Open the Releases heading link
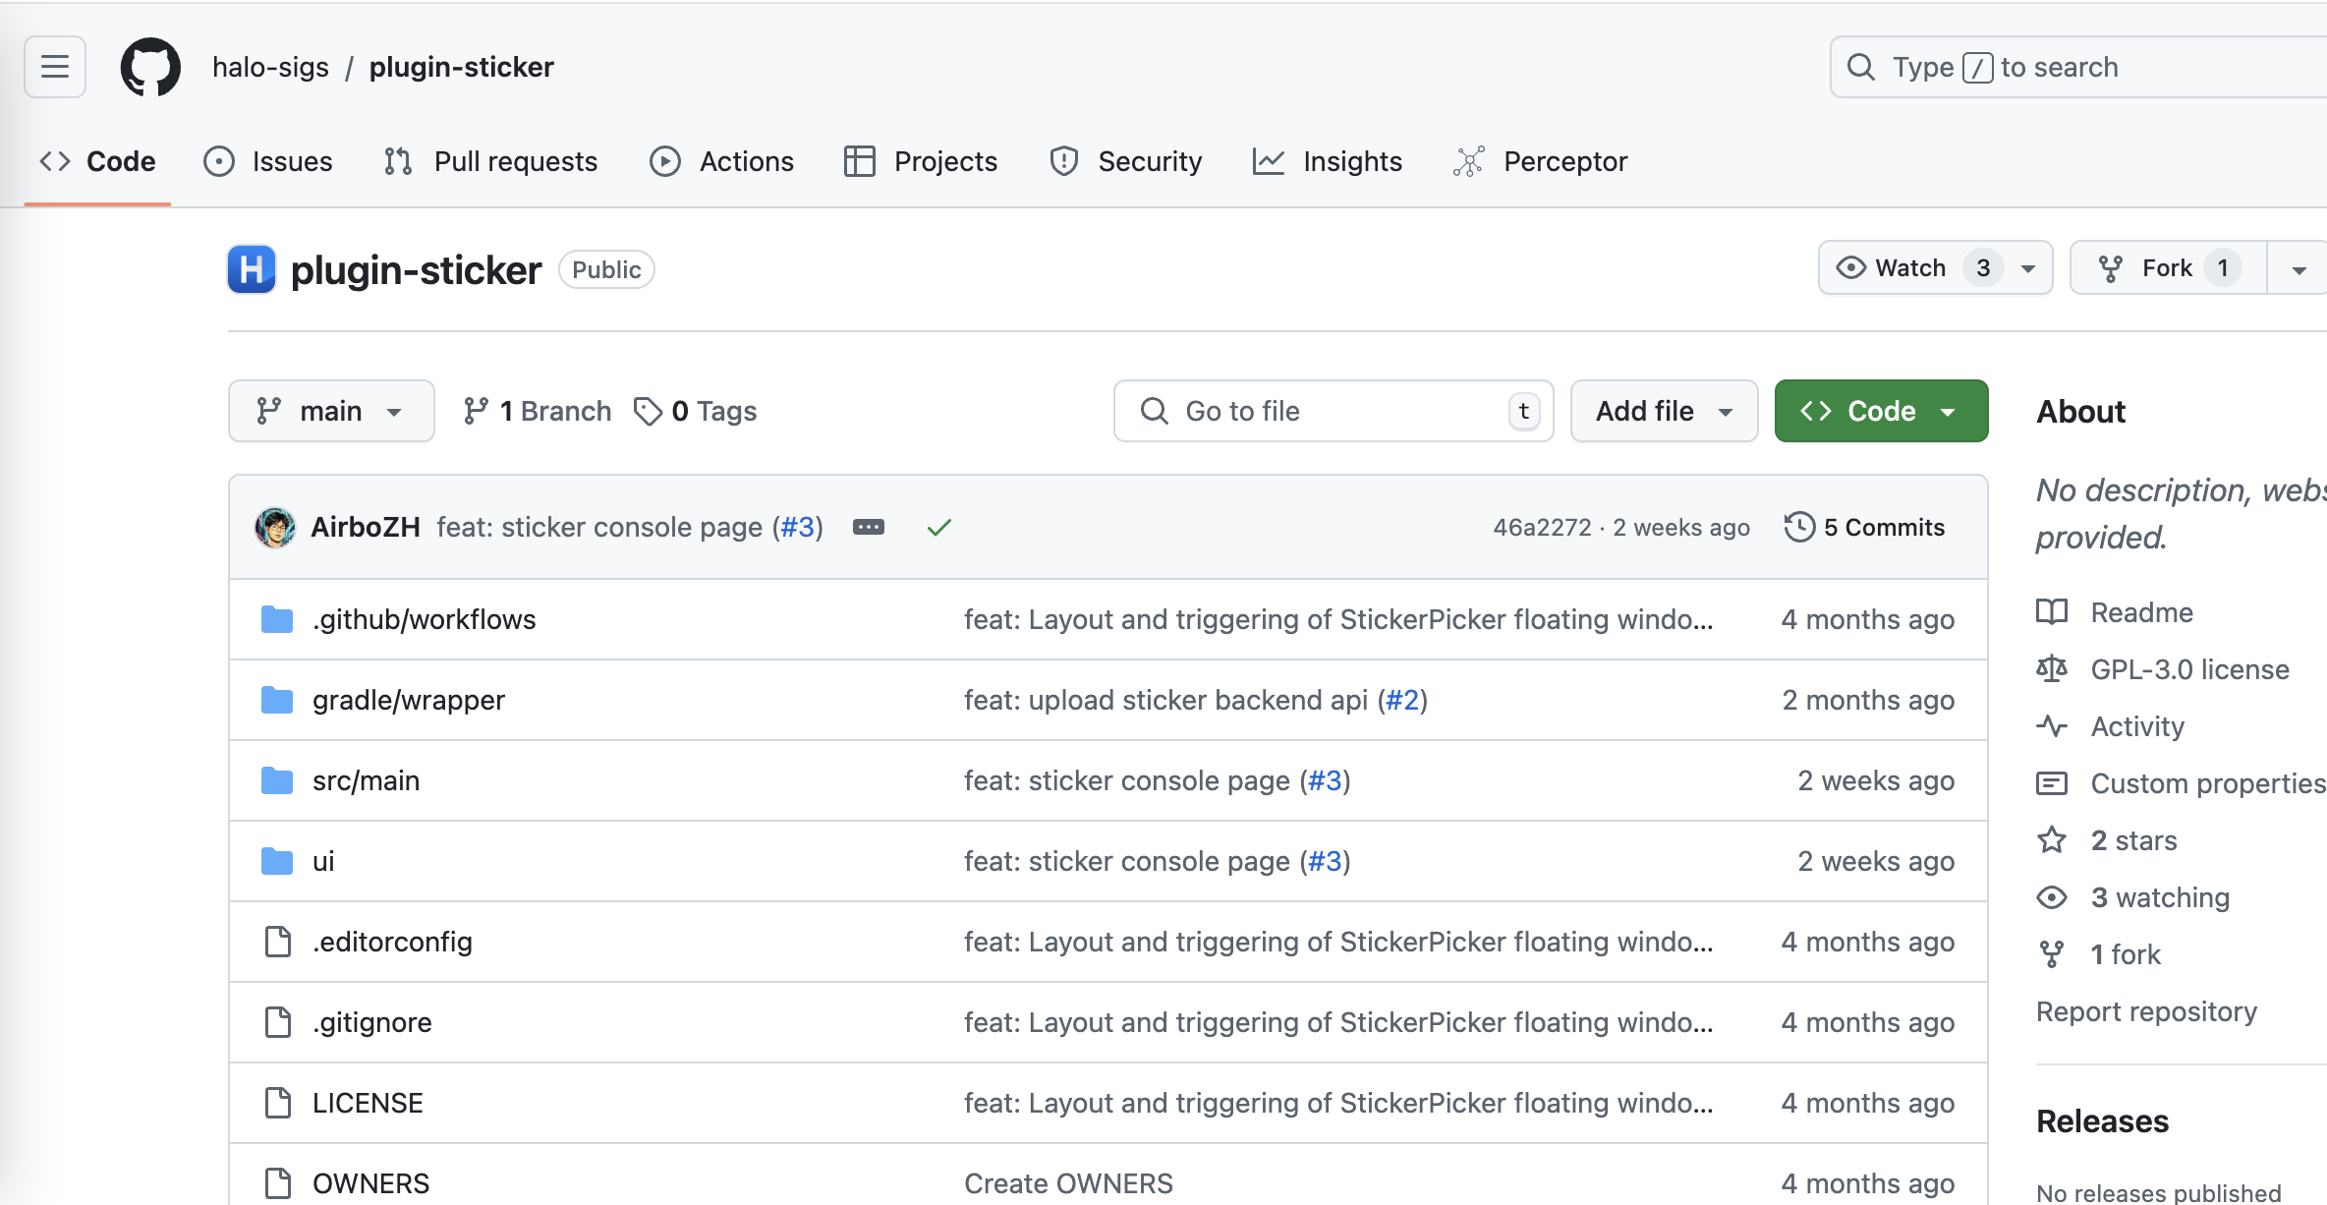Screen dimensions: 2327x1205 [x=2102, y=1121]
